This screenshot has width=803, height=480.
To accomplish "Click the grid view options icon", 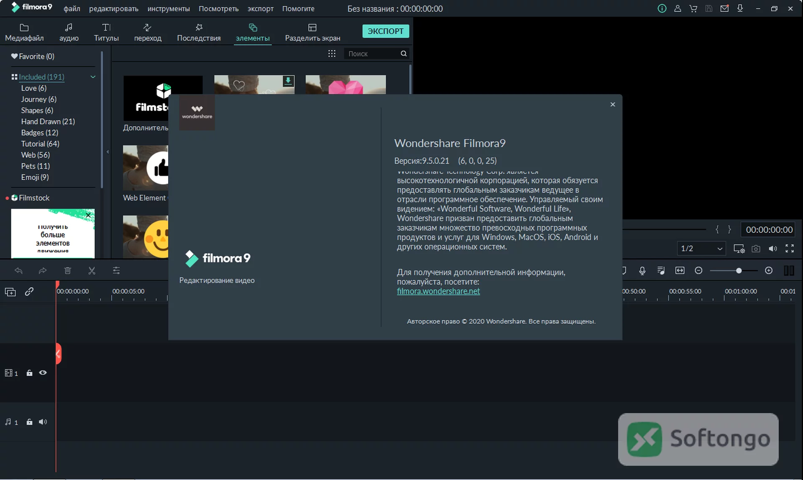I will (332, 54).
